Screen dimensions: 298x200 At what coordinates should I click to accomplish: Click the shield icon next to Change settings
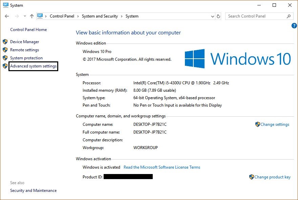click(x=257, y=124)
